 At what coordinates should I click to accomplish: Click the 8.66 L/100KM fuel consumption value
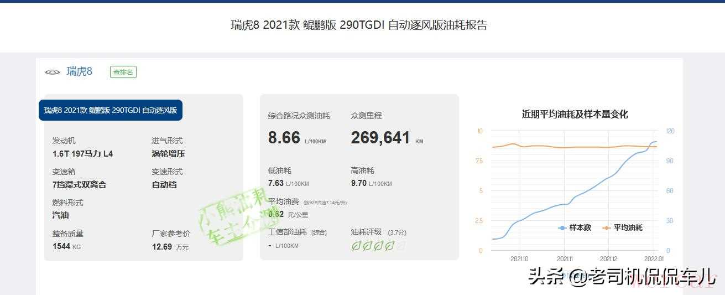click(x=284, y=138)
